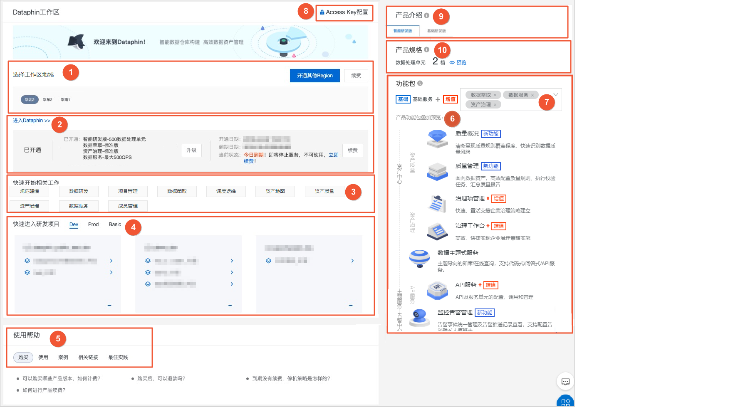Viewport: 743px width, 407px height.
Task: Click the blue grid floating icon
Action: pos(565,402)
